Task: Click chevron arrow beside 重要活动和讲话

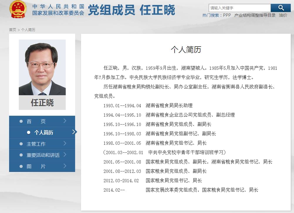Action: [x=65, y=155]
